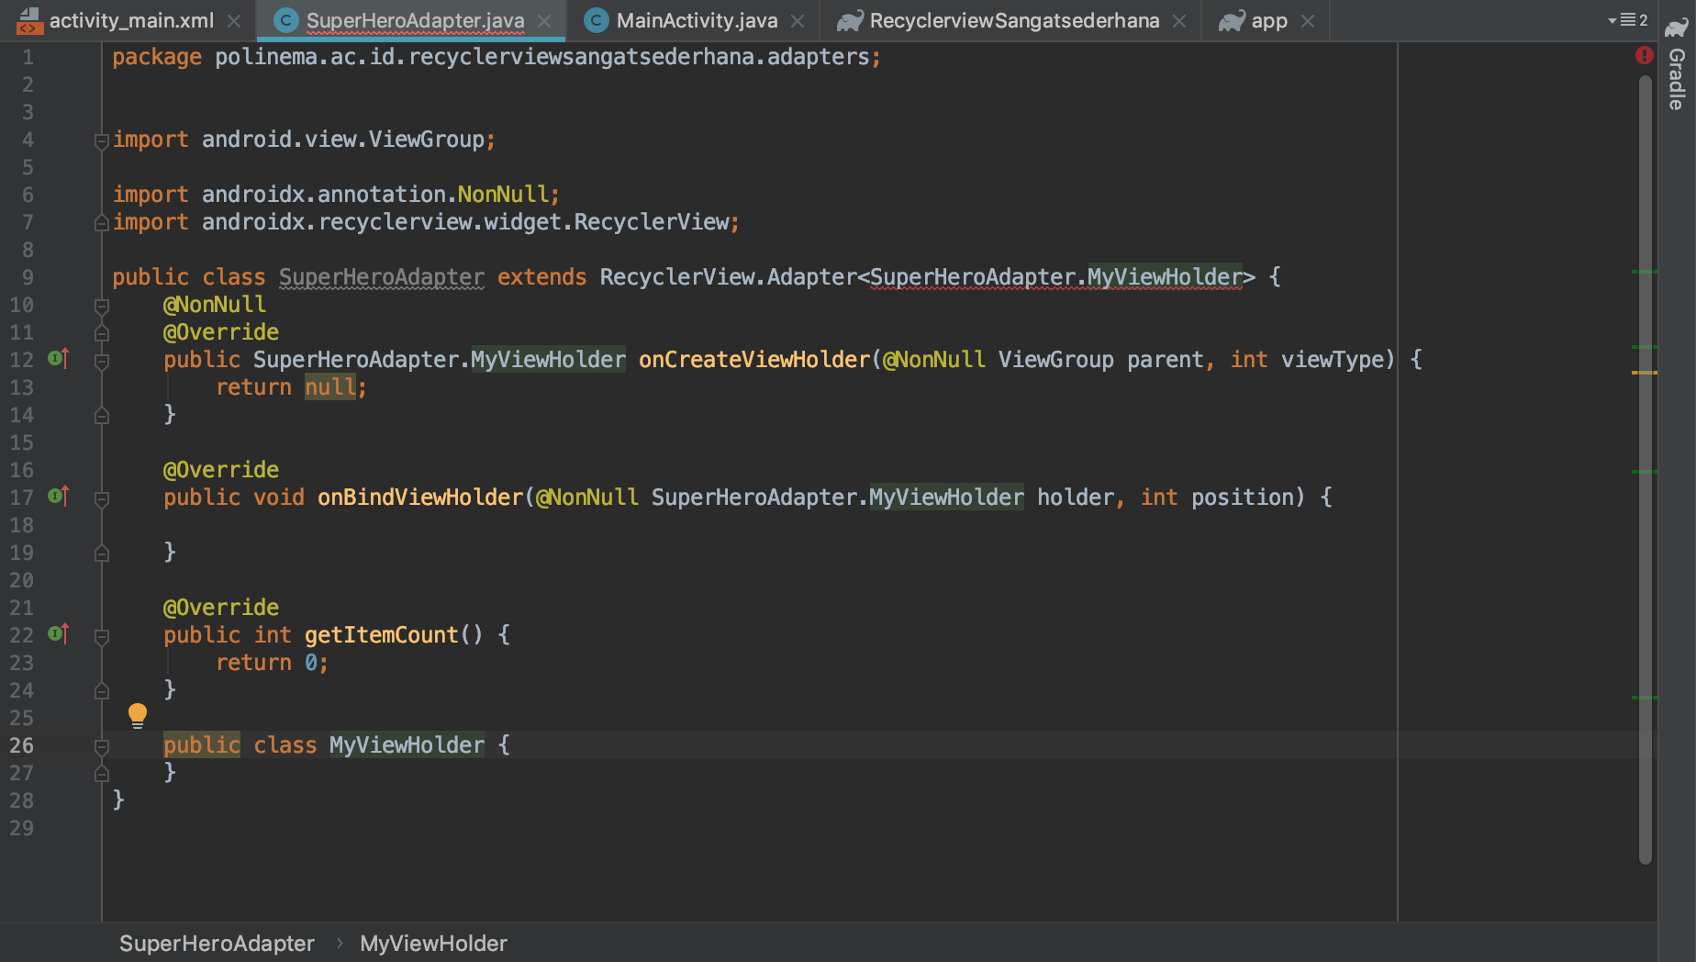Image resolution: width=1696 pixels, height=962 pixels.
Task: Click the yellow warning stripe marker
Action: tap(1645, 373)
